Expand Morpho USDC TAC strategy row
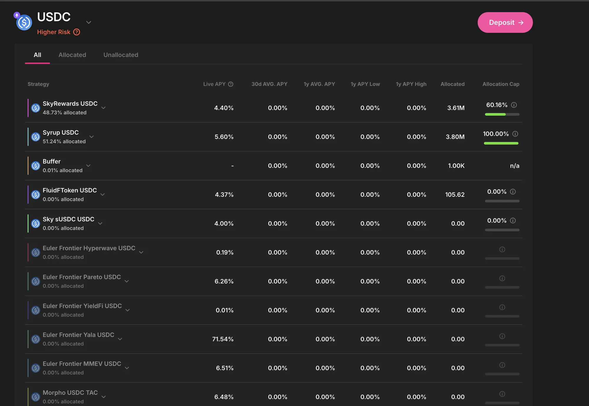This screenshot has width=589, height=406. 104,397
